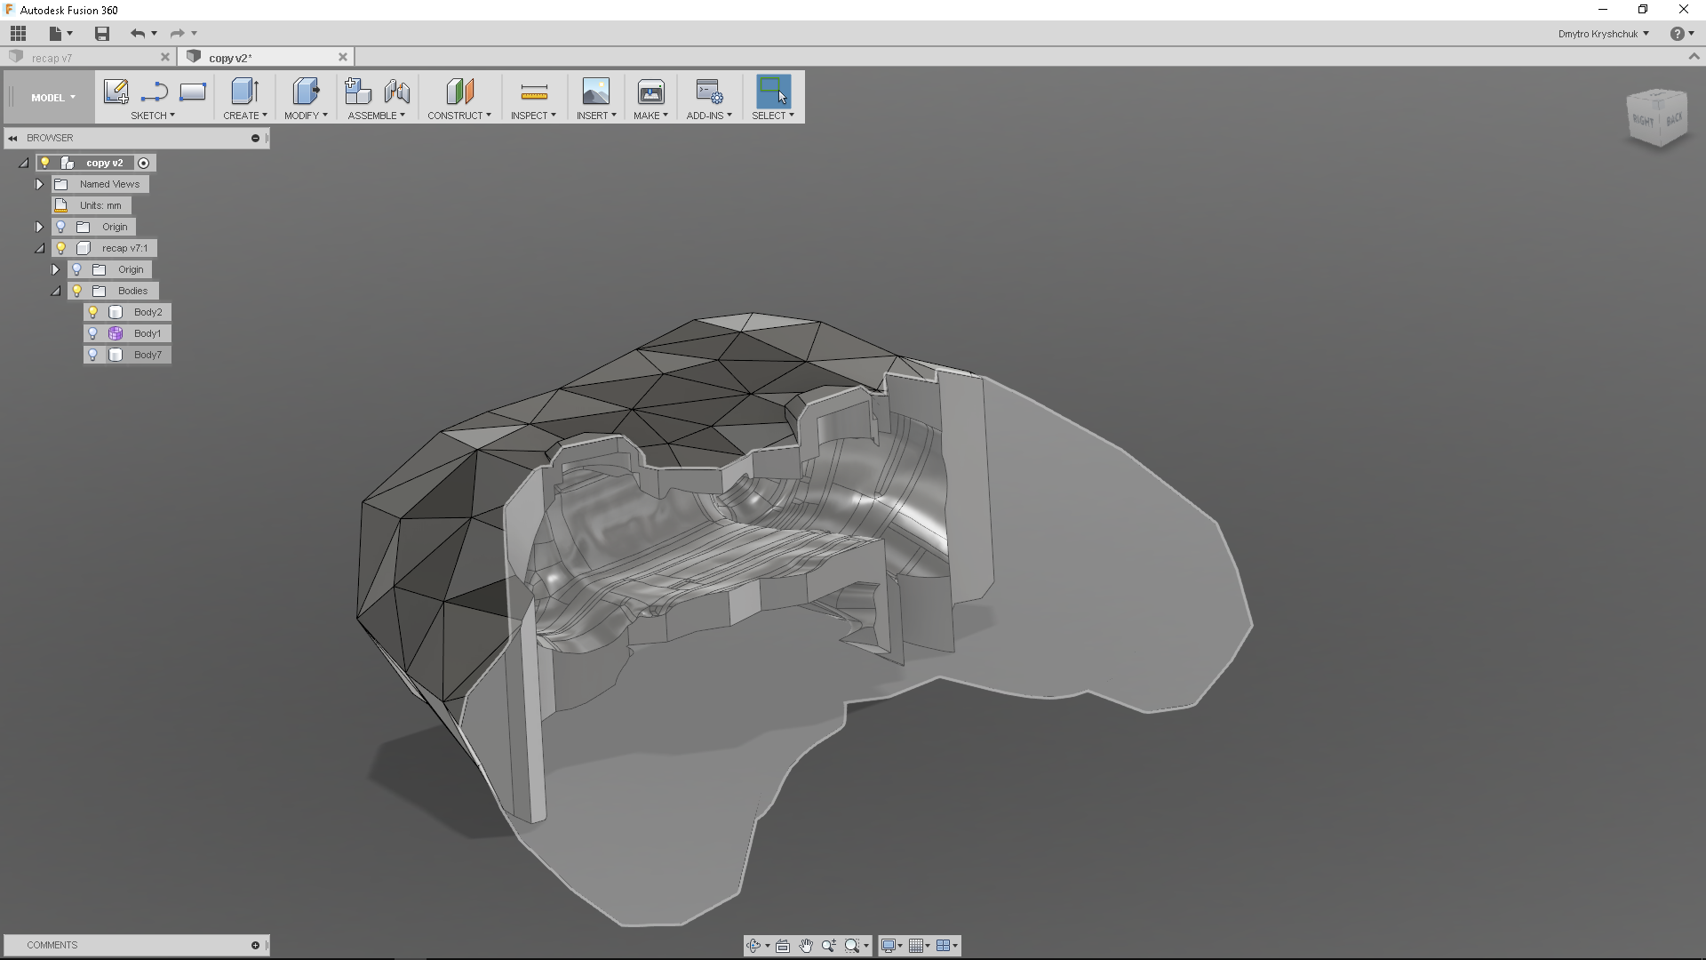The height and width of the screenshot is (960, 1706).
Task: Open Dmytro Kryshchuk account menu
Action: (x=1603, y=34)
